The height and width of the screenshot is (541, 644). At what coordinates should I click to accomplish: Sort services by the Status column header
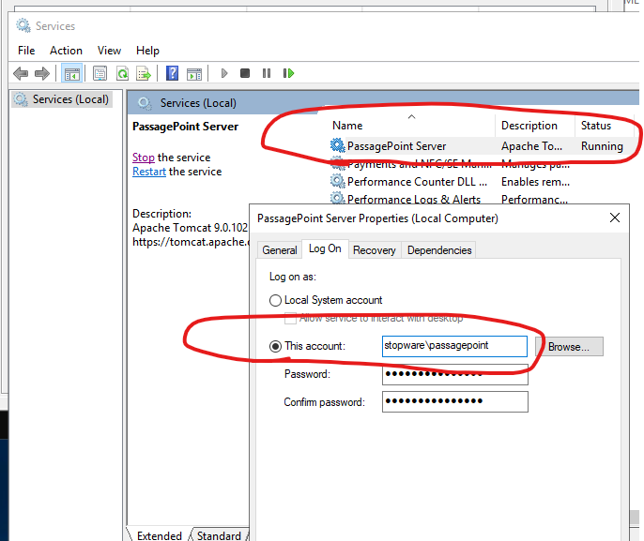[x=596, y=126]
